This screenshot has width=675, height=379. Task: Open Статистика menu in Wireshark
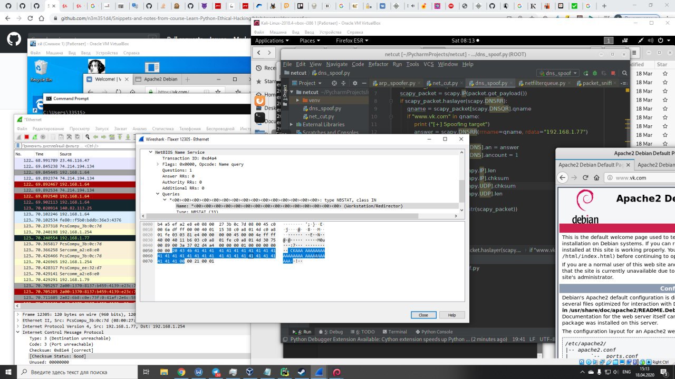point(163,128)
